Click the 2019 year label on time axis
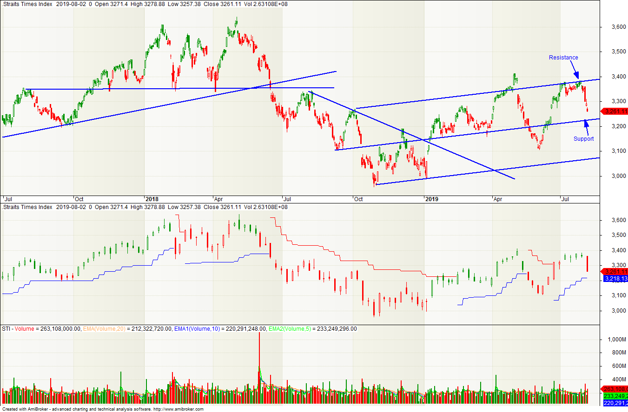 coord(432,199)
